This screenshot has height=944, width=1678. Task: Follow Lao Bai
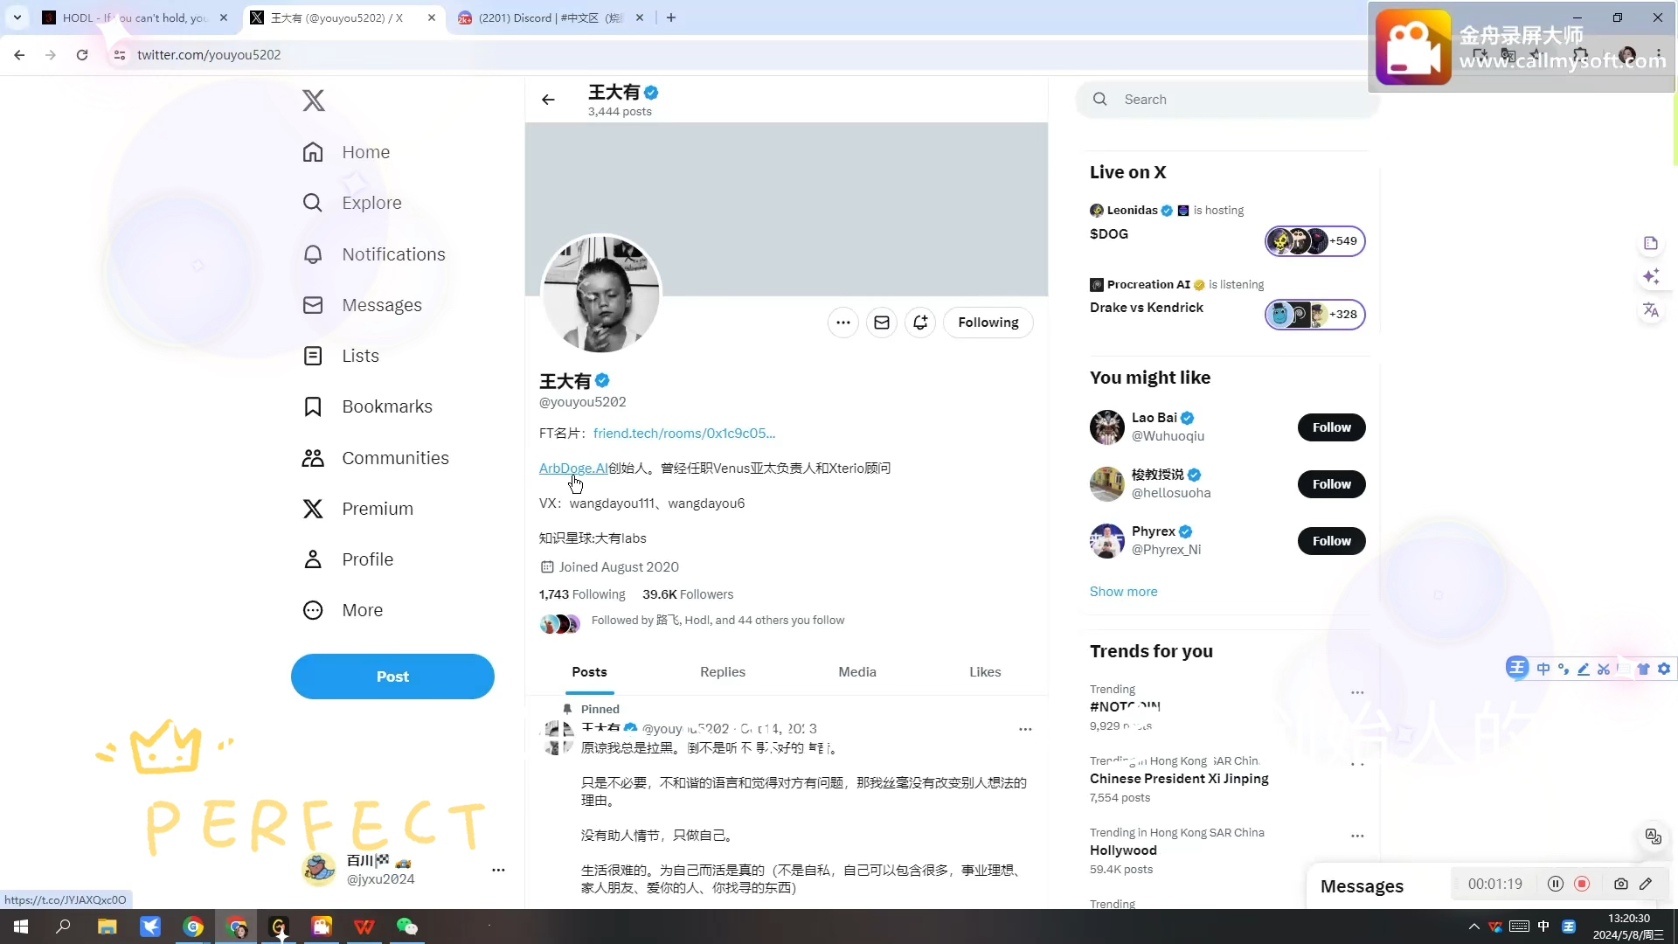(x=1331, y=427)
